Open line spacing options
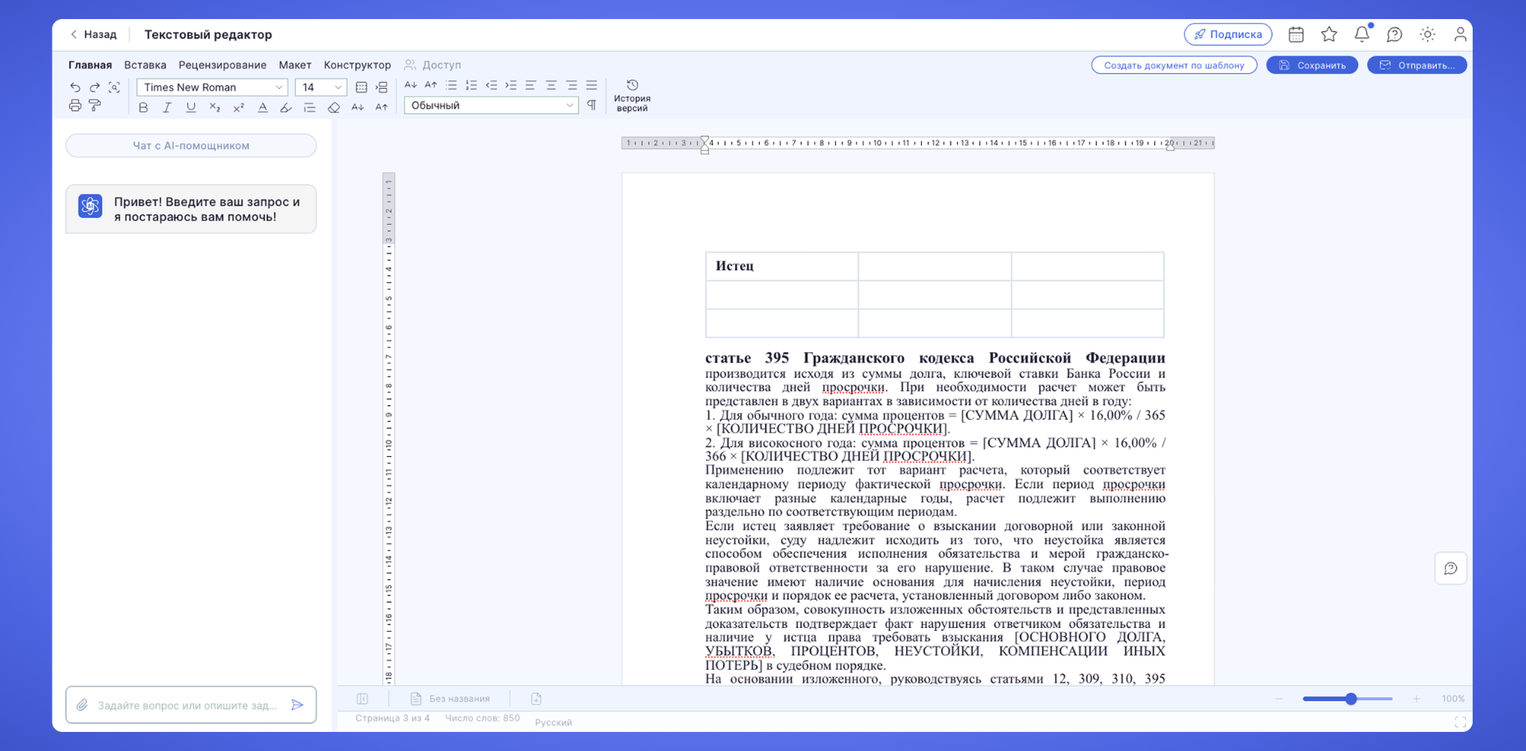This screenshot has width=1526, height=751. pos(310,107)
